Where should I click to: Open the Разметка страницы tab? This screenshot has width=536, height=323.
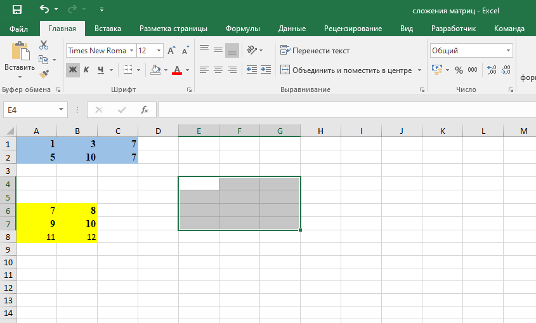tap(173, 29)
